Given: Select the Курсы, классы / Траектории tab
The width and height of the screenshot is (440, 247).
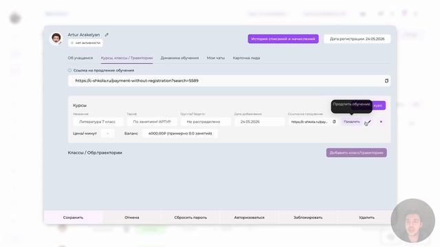Looking at the screenshot, I should [126, 58].
